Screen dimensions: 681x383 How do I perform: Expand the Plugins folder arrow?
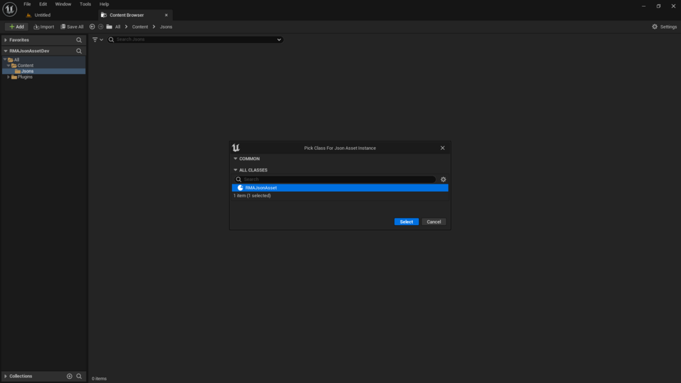[x=8, y=77]
